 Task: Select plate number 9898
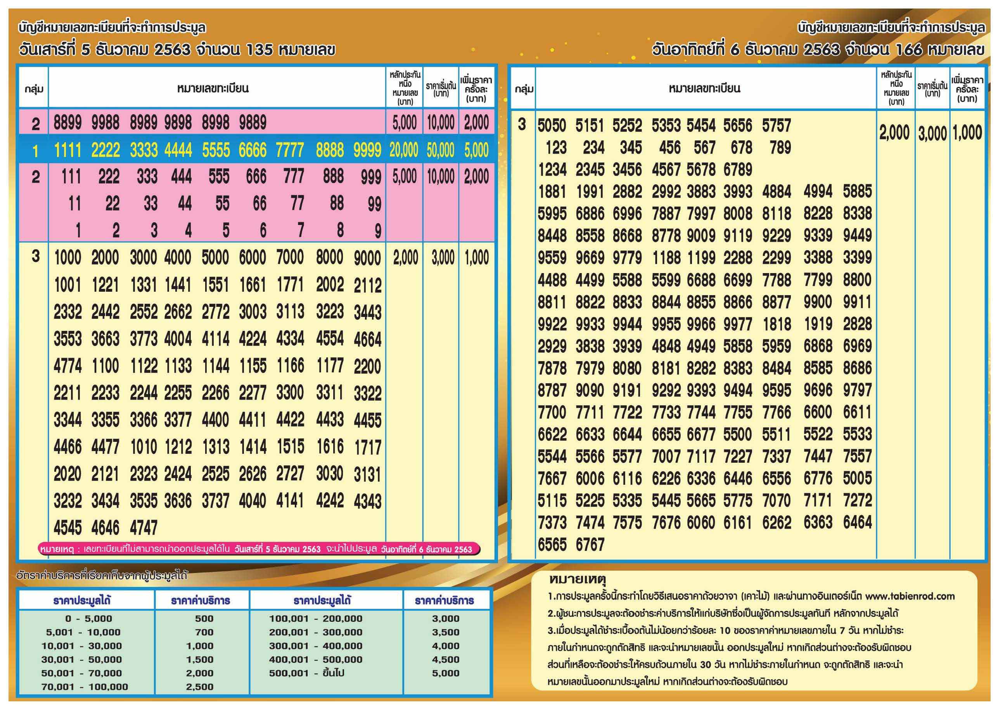178,123
